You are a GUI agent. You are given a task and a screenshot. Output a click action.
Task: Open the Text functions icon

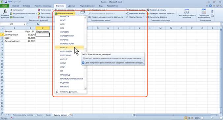click(x=39, y=13)
